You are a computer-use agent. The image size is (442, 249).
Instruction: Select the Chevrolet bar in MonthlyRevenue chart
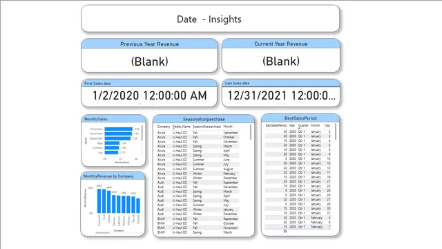[99, 201]
